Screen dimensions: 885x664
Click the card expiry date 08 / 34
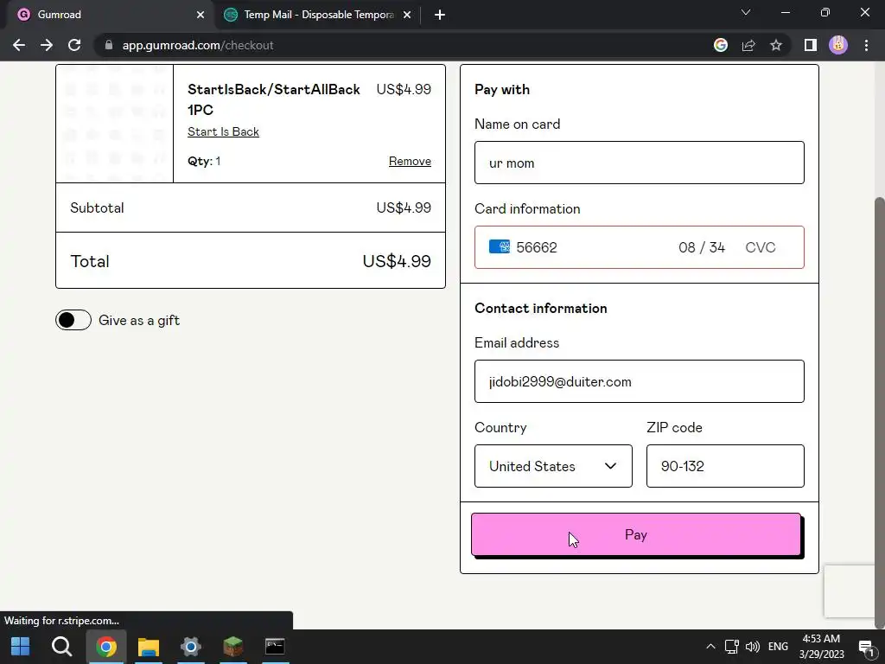(702, 247)
